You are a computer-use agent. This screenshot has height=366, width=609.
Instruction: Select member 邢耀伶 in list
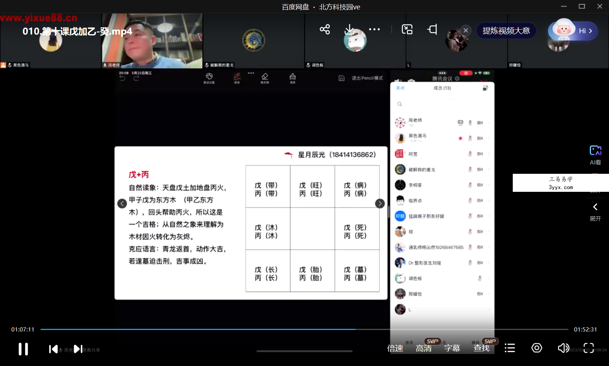[x=442, y=294]
